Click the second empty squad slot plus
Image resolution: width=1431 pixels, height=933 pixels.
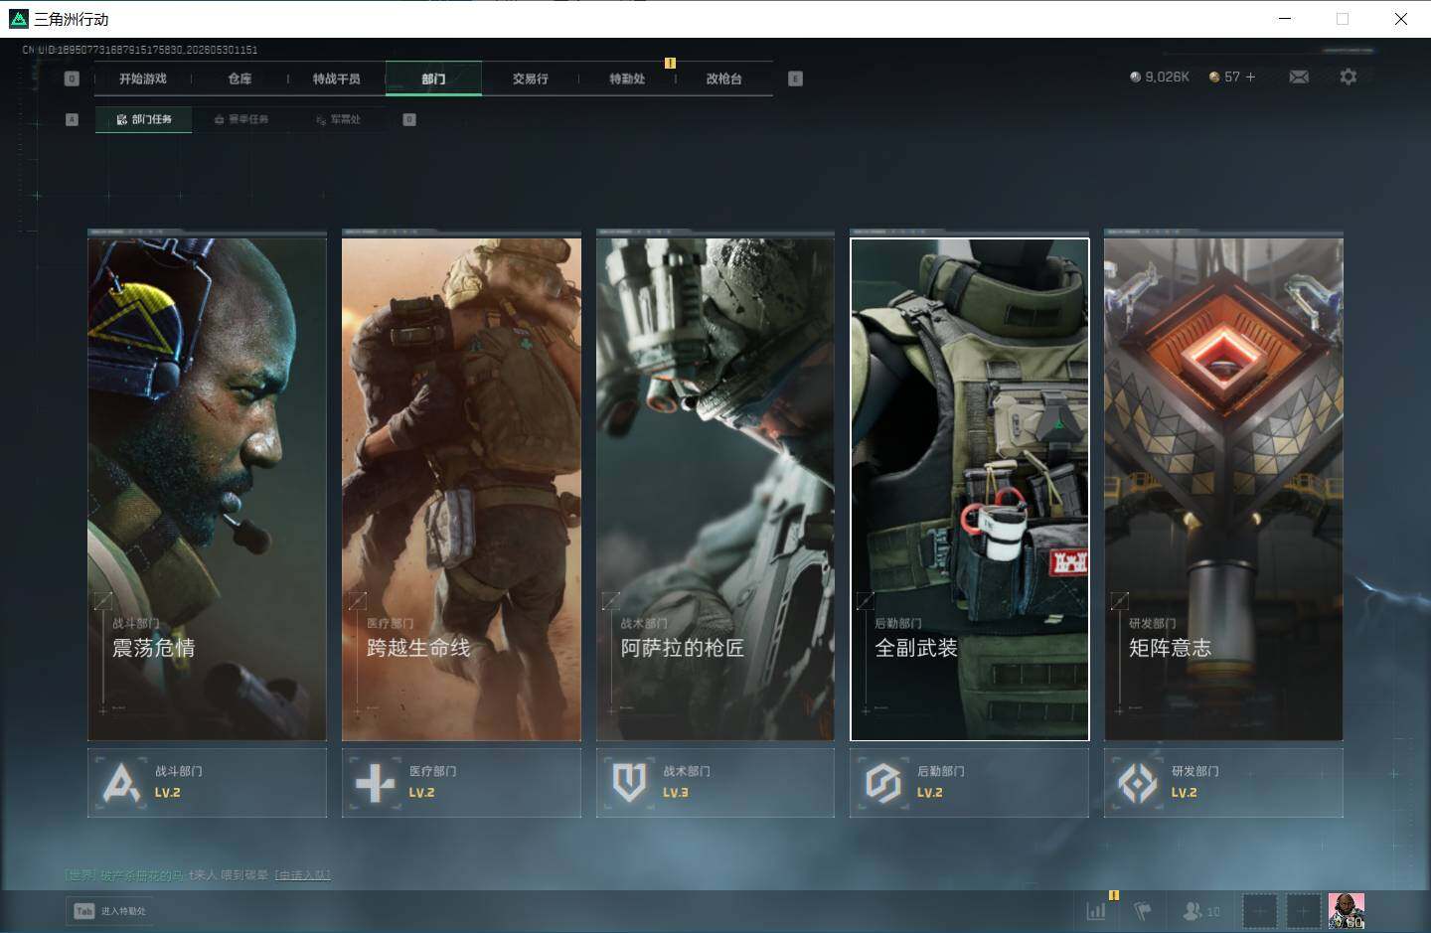pos(1303,910)
